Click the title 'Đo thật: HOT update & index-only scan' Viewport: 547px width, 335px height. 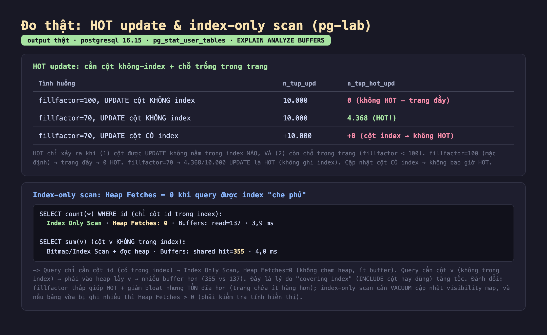pyautogui.click(x=196, y=26)
